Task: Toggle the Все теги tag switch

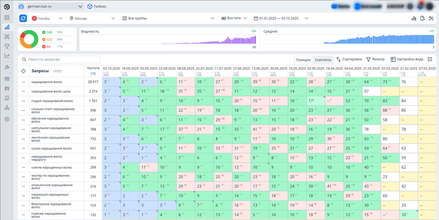Action: point(224,18)
